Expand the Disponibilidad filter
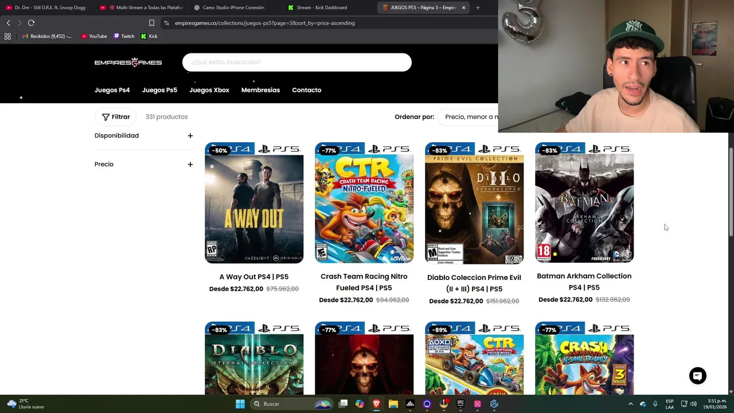734x413 pixels. pyautogui.click(x=143, y=136)
